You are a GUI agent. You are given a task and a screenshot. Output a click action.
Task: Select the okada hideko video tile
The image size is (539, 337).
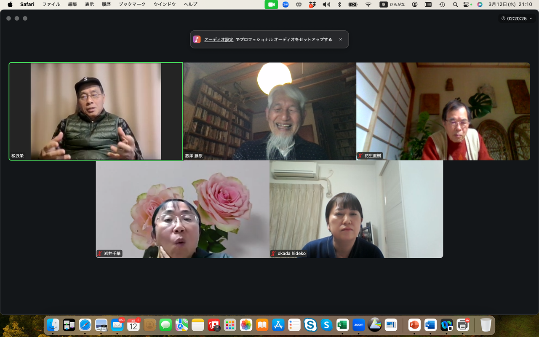point(356,209)
